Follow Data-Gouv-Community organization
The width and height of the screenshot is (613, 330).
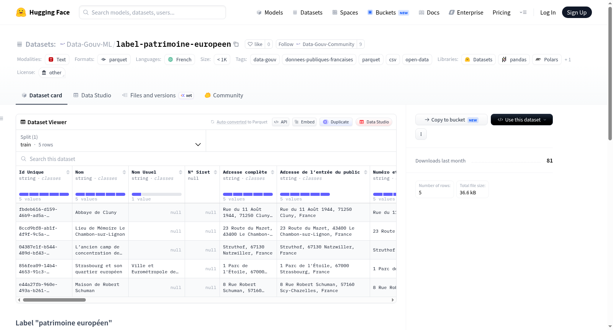316,44
